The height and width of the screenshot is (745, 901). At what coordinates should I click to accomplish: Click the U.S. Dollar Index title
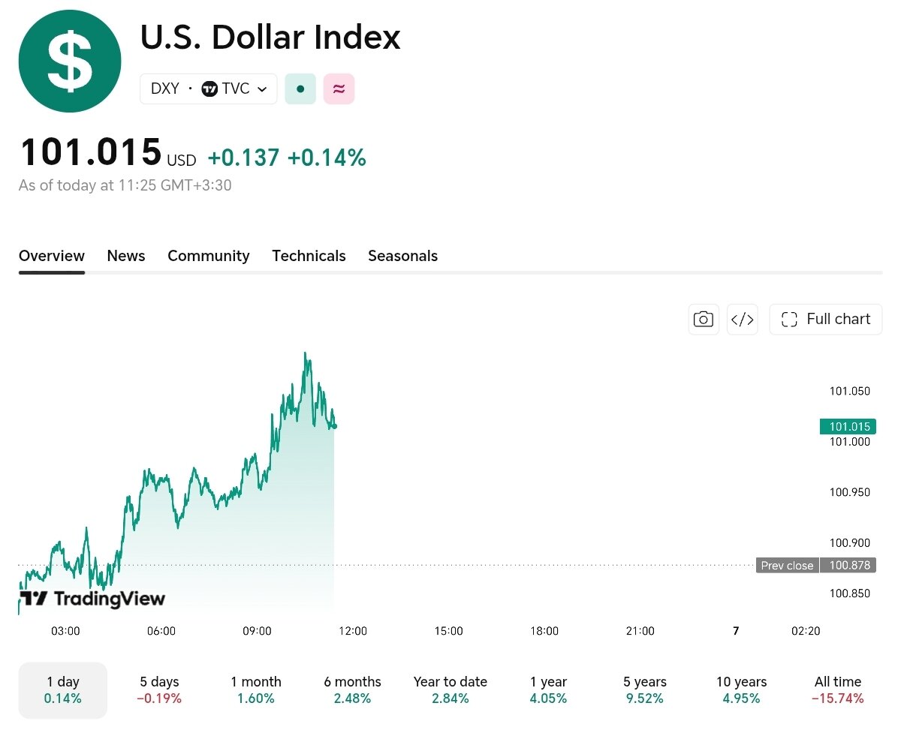tap(270, 38)
